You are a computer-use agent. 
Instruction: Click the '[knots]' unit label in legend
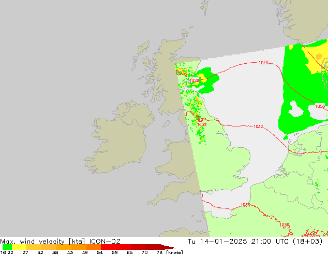point(175,252)
